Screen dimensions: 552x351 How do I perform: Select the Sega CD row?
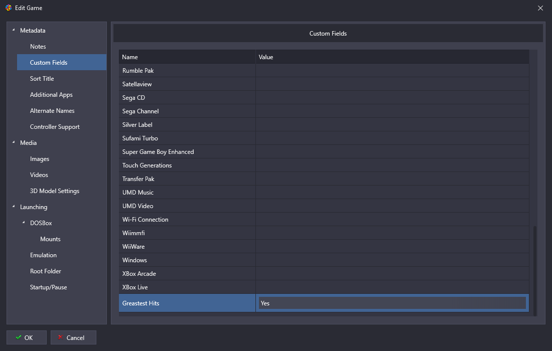click(x=324, y=97)
